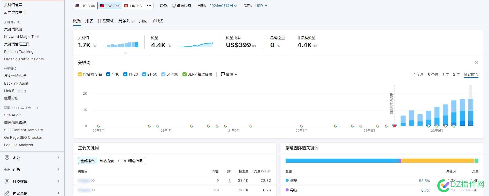Screen dimensions: 489x196
Task: Toggle the 21-50 ranking checkbox
Action: [x=144, y=74]
